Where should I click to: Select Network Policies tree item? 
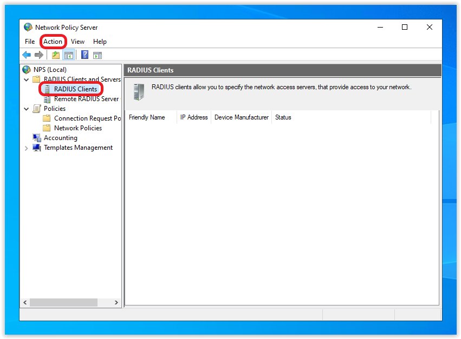coord(78,128)
